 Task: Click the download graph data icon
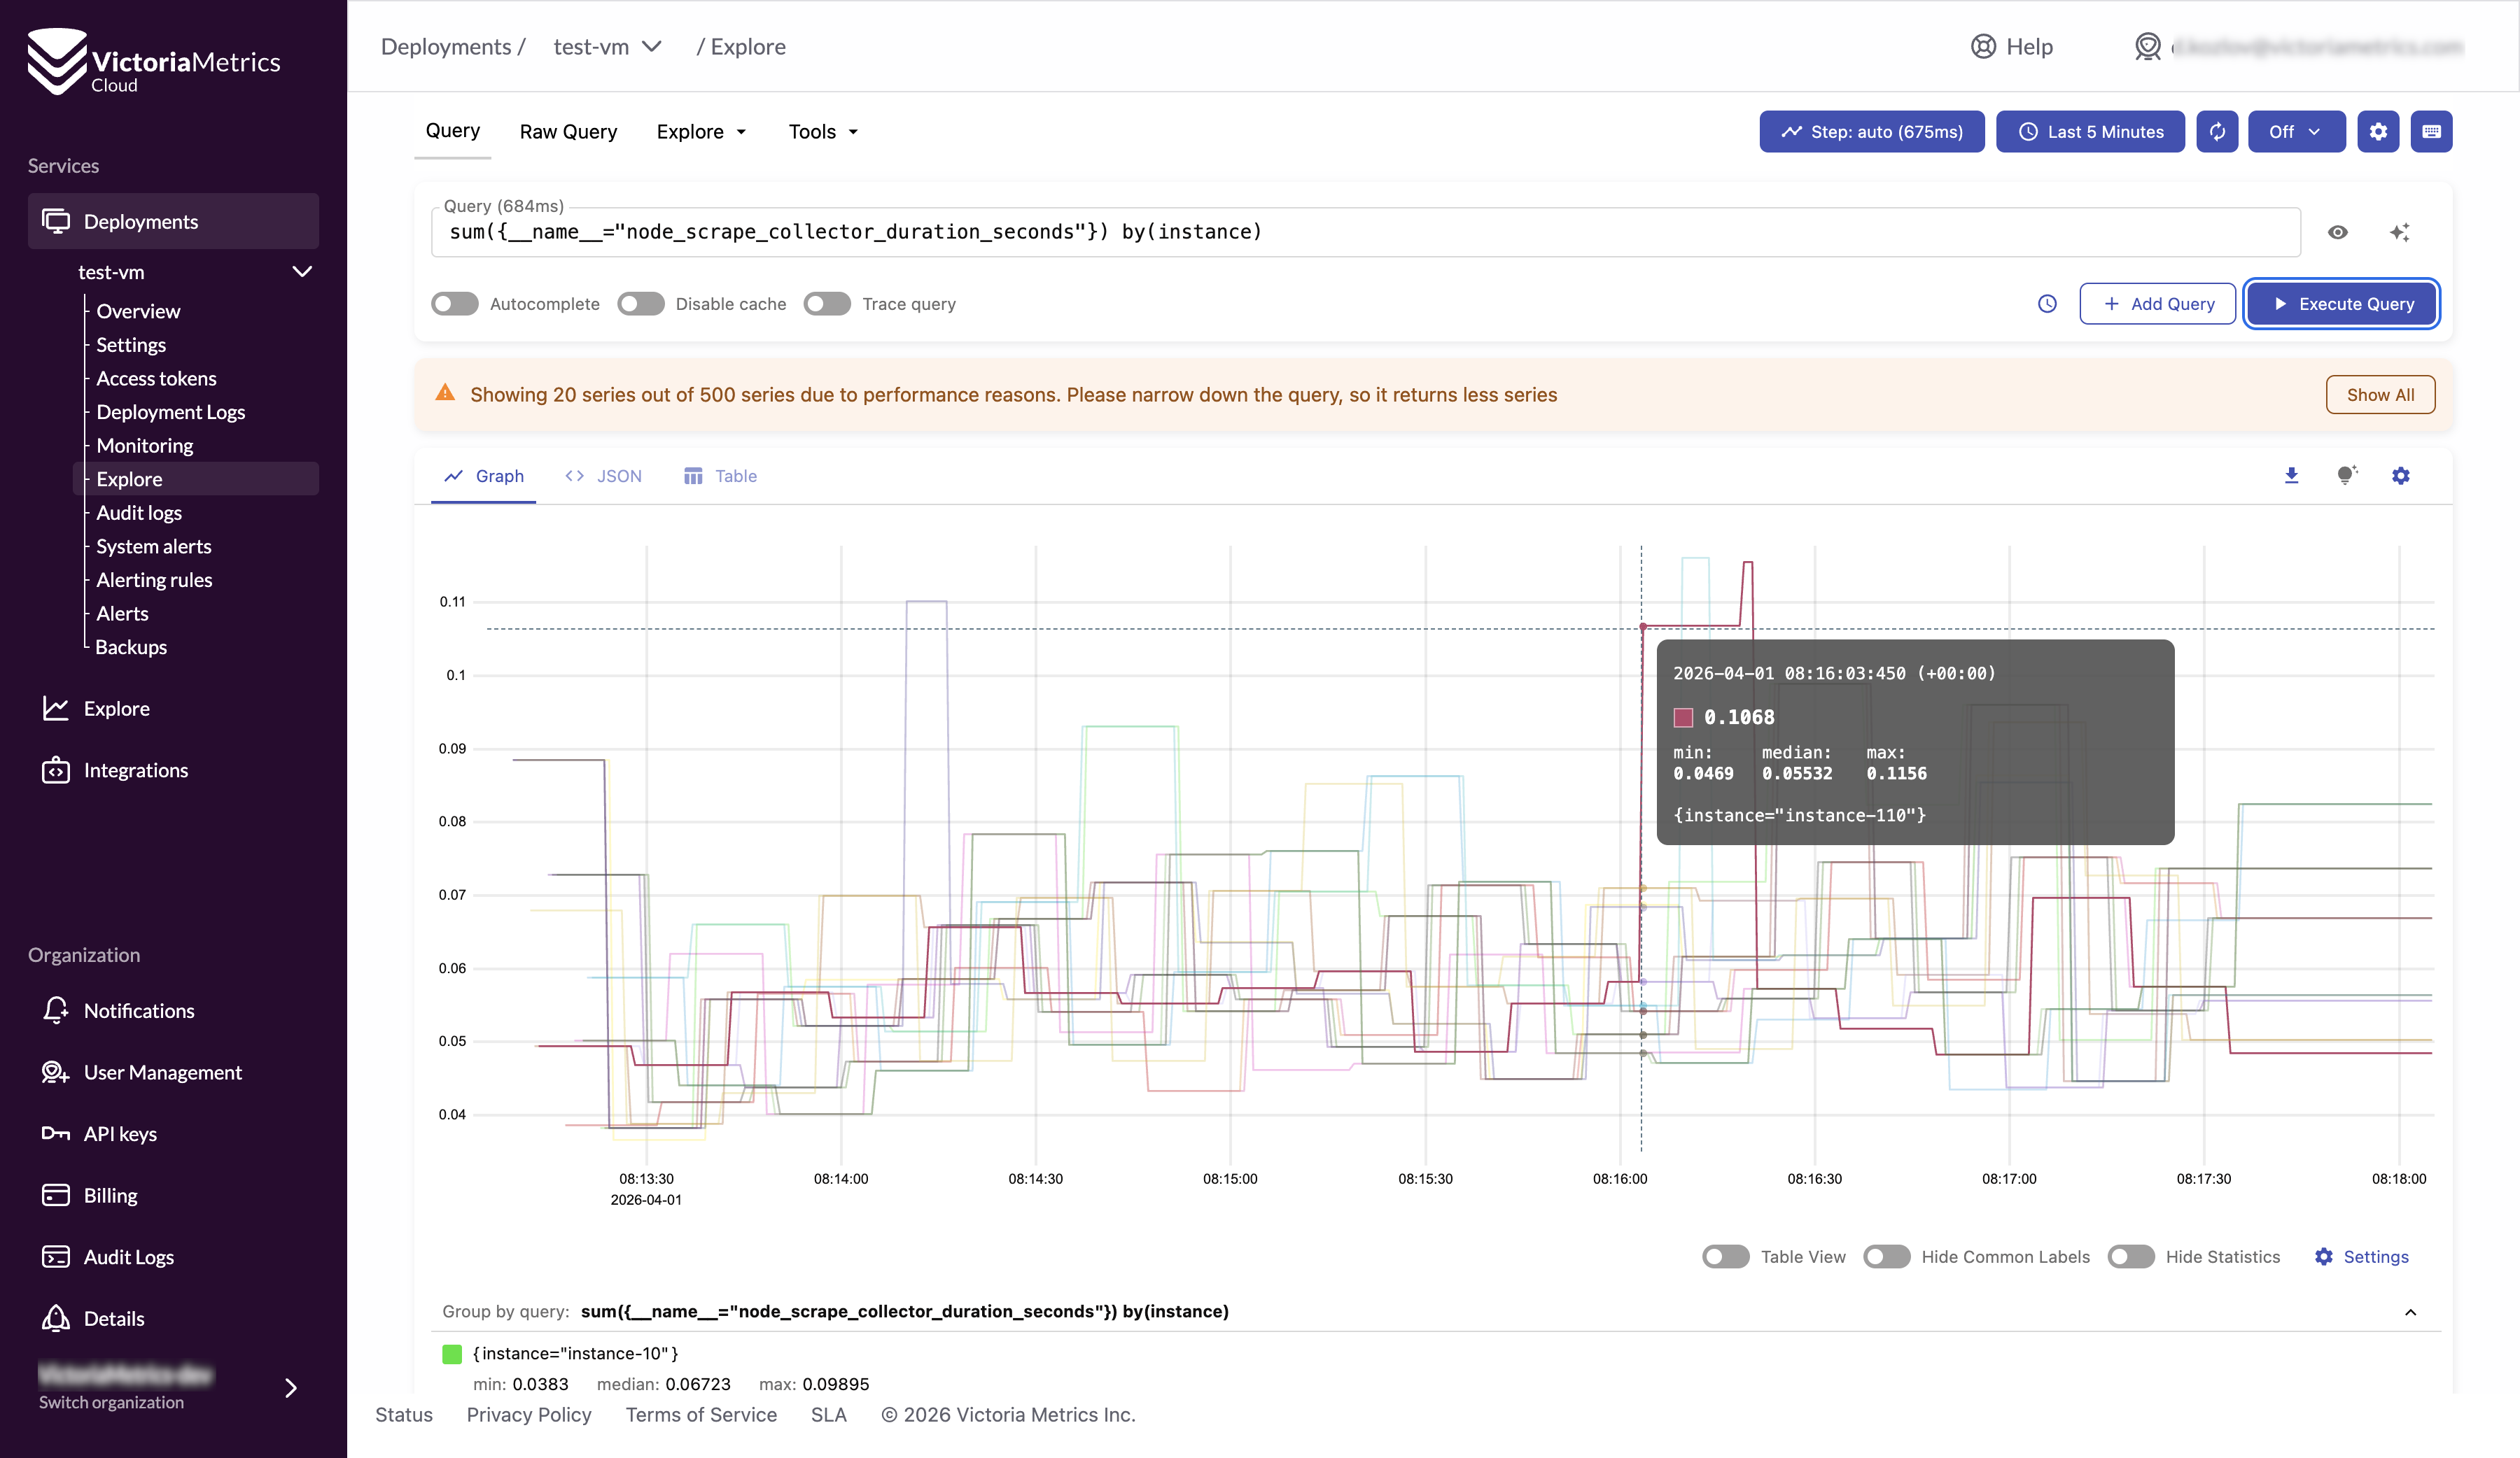pos(2291,476)
